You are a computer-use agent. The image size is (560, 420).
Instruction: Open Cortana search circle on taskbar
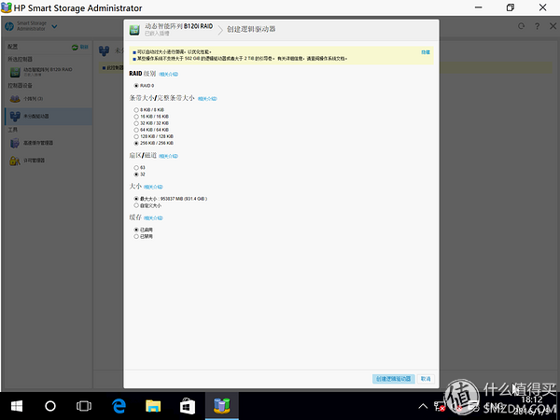50,406
